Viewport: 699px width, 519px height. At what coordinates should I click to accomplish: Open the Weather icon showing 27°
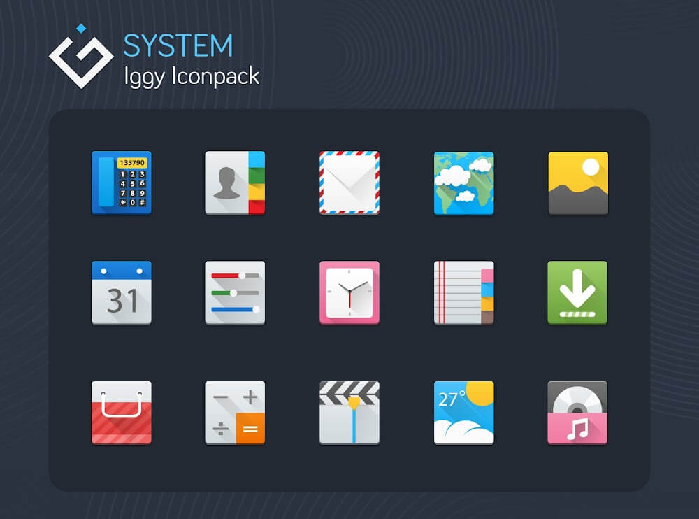463,413
